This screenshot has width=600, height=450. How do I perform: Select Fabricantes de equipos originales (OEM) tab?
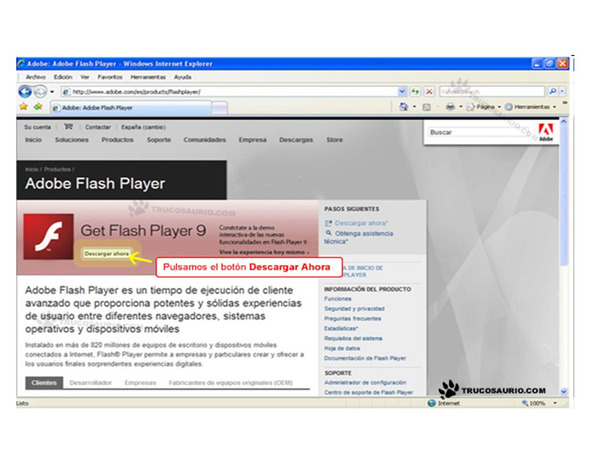coord(231,382)
